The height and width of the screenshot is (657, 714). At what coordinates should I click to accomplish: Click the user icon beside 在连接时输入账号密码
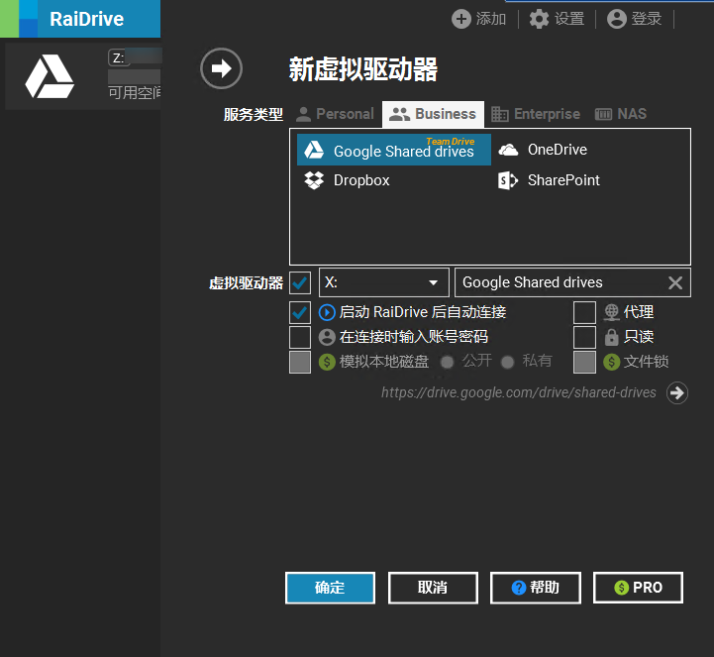tap(327, 337)
